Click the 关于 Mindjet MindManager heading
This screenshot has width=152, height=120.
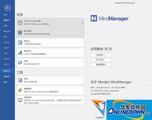click(111, 82)
